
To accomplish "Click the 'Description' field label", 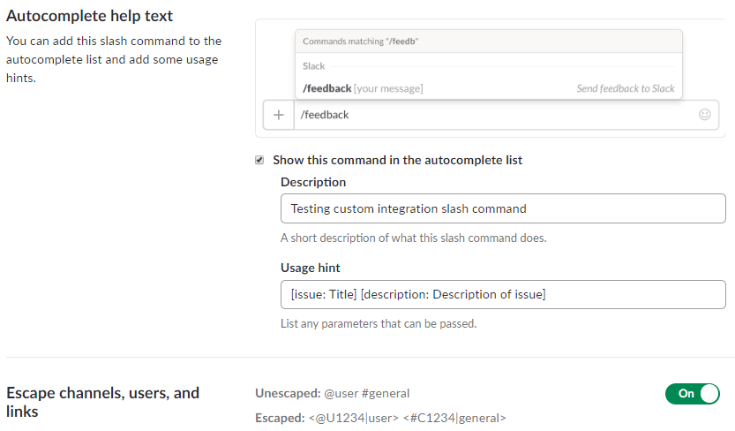I will pyautogui.click(x=313, y=182).
